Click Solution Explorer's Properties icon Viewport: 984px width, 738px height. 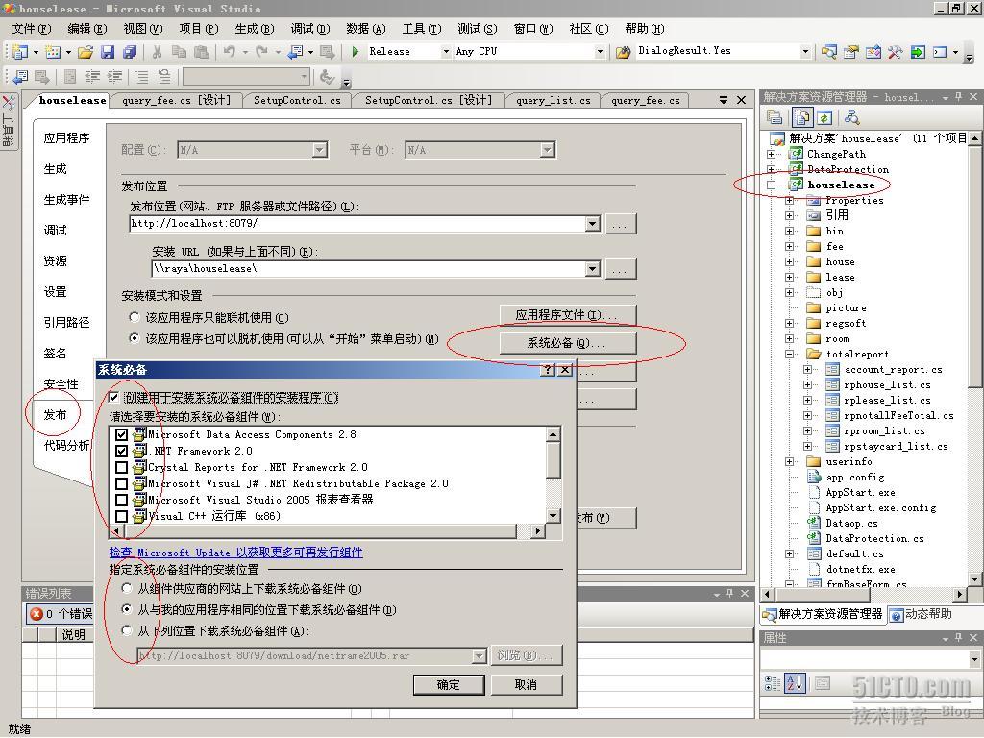pos(775,117)
